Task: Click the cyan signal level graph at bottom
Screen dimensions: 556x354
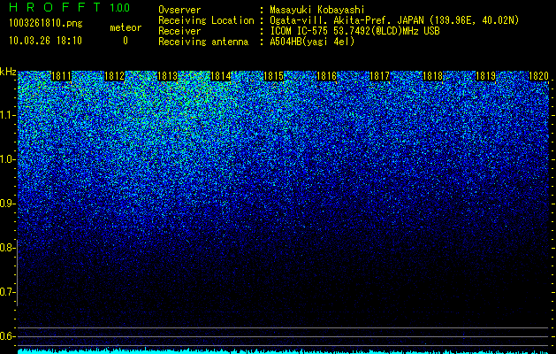Action: tap(284, 351)
